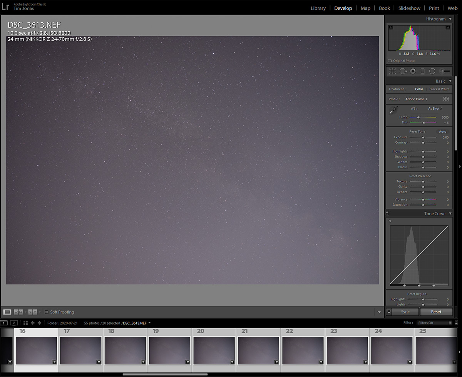462x377 pixels.
Task: Open the Targeted Adjustment tool on Tone Curve
Action: click(390, 221)
